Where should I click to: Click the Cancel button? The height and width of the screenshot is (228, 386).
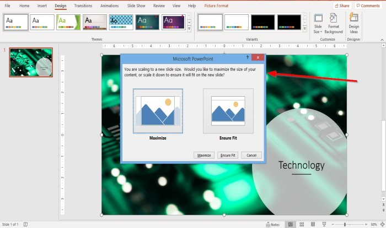pyautogui.click(x=251, y=155)
